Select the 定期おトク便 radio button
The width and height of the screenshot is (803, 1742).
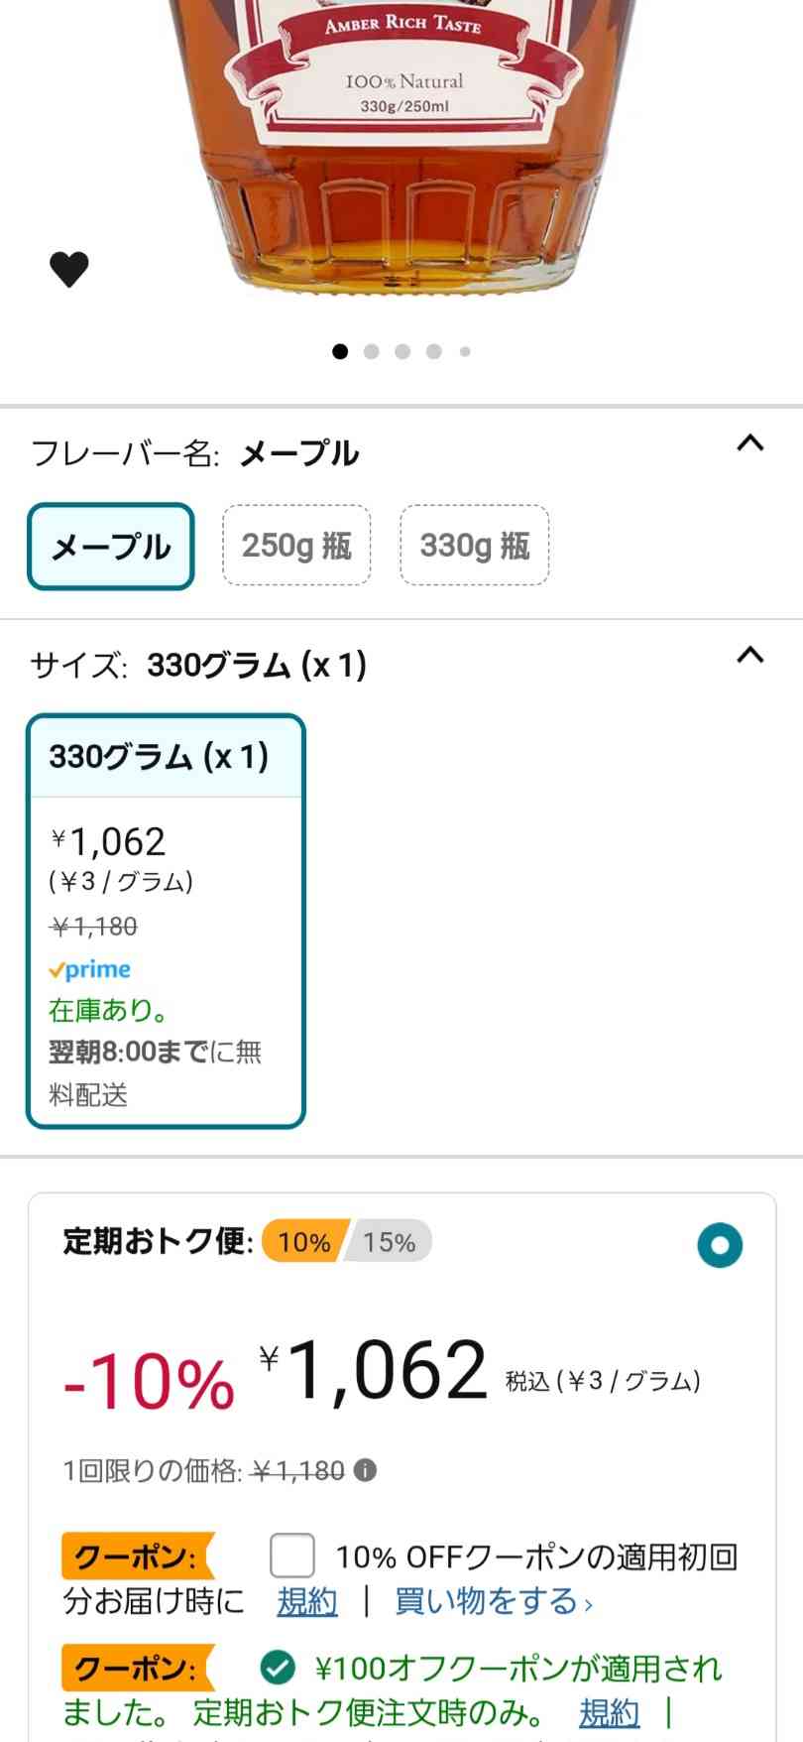coord(720,1245)
